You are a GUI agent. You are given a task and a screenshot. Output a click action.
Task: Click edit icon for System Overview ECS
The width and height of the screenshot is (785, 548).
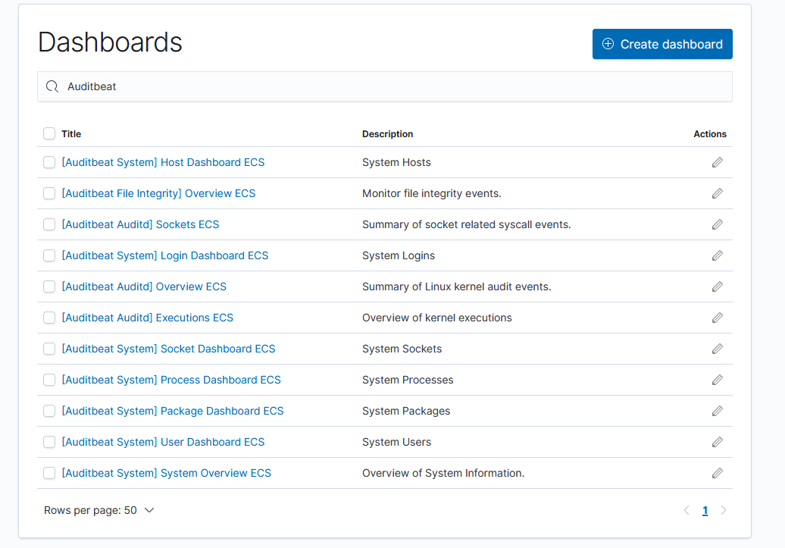pos(717,473)
